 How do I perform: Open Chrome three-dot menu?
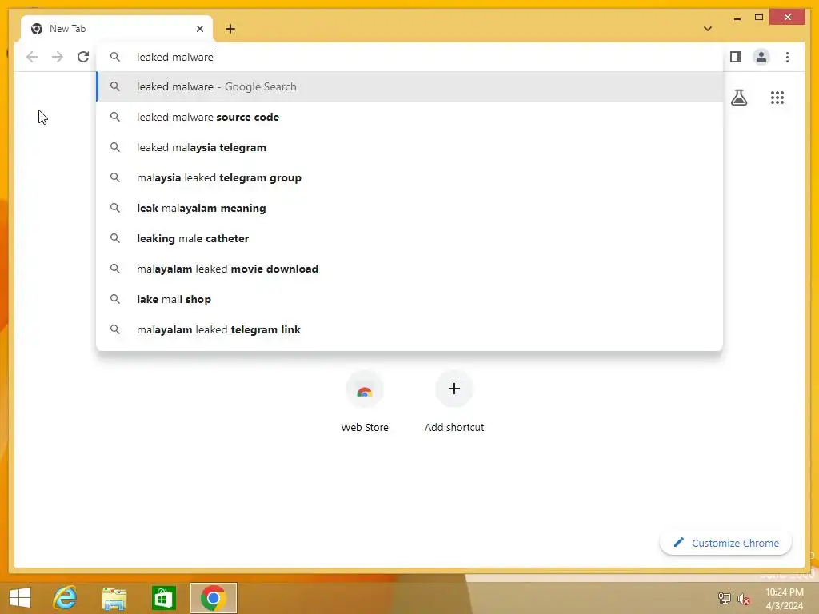[787, 57]
